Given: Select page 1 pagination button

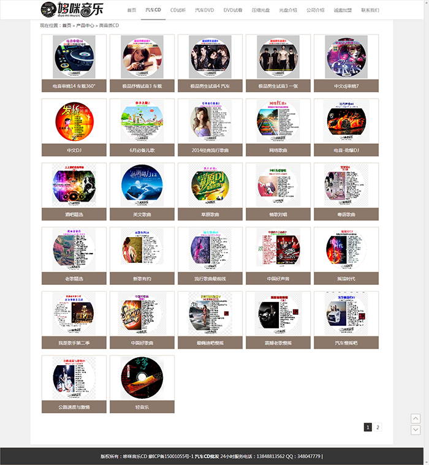Looking at the screenshot, I should tap(368, 427).
